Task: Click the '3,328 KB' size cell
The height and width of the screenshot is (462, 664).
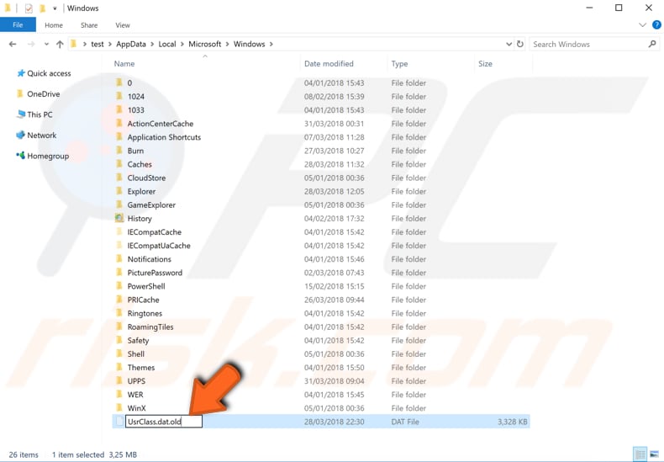Action: click(513, 422)
